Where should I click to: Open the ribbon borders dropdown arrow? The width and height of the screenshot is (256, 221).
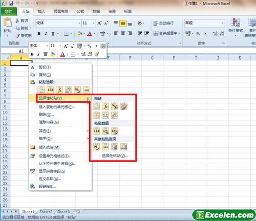71,34
